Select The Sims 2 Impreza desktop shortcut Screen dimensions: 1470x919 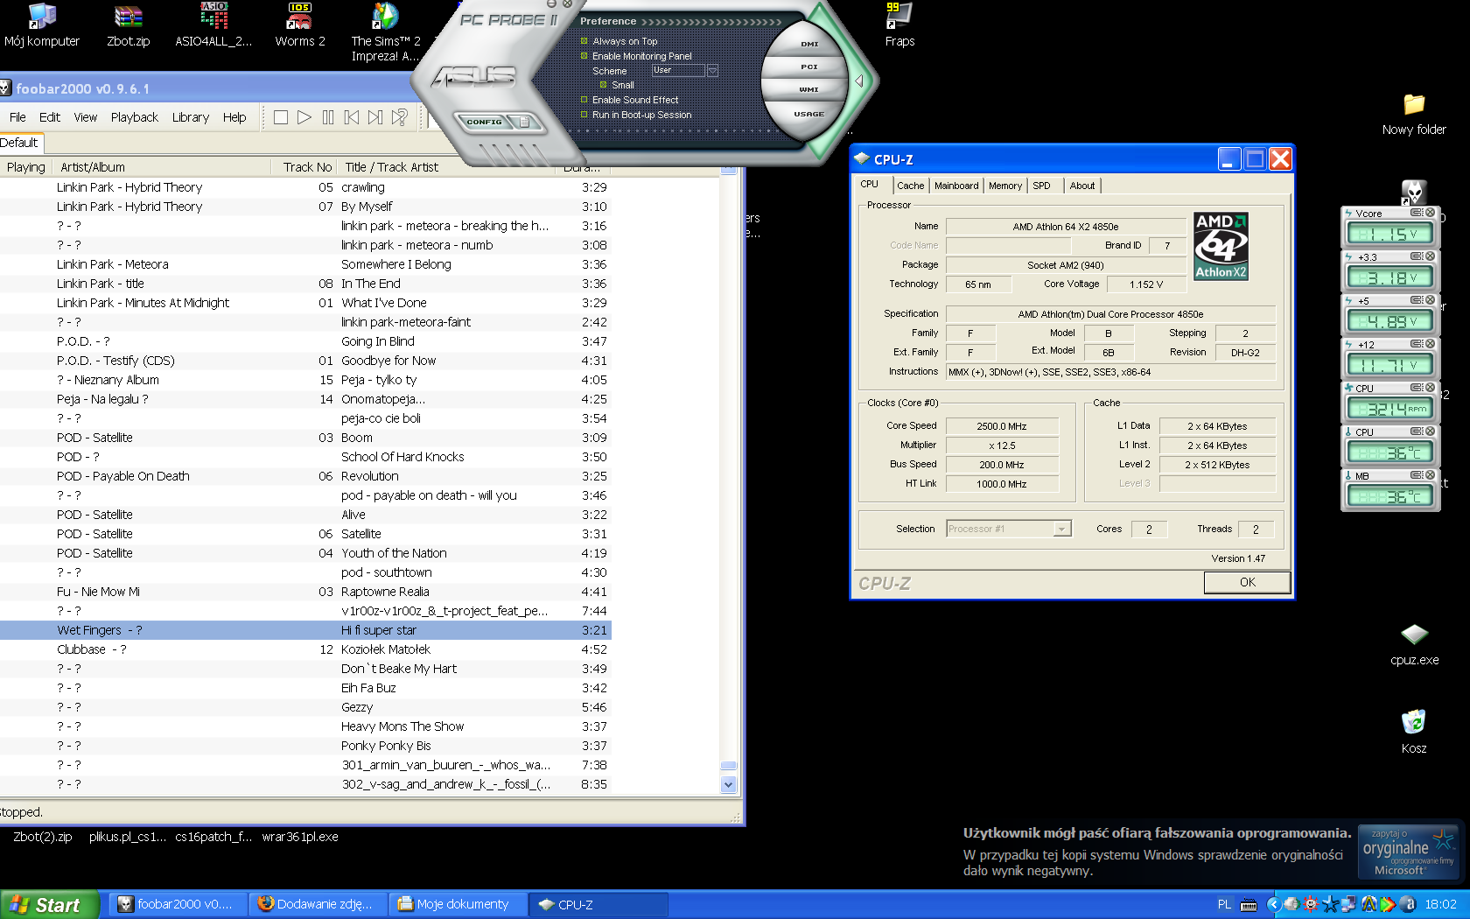(x=385, y=32)
